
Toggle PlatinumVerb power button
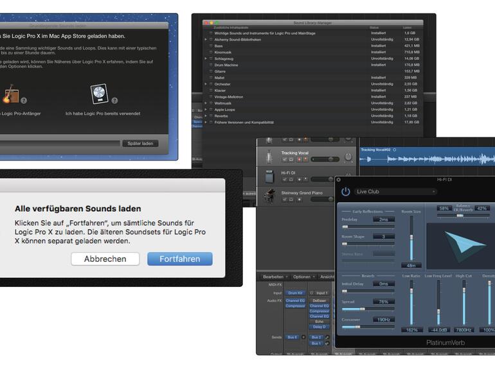click(x=346, y=192)
